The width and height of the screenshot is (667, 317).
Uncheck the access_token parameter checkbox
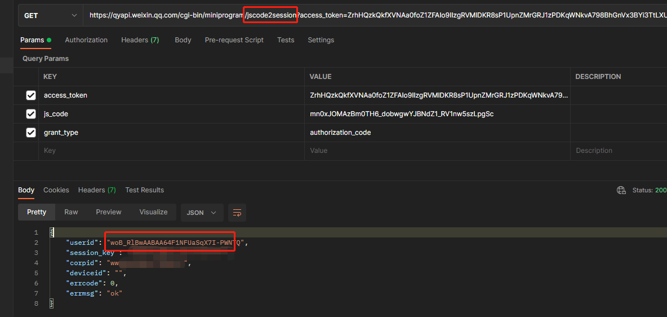point(31,95)
